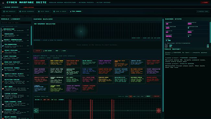Click Execute in the Daemon Builder
This screenshot has height=119, width=211.
(37, 51)
